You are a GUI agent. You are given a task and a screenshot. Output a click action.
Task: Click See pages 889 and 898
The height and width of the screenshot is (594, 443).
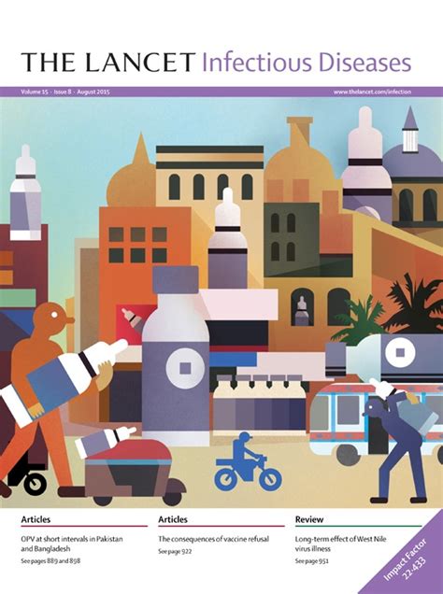pyautogui.click(x=50, y=561)
